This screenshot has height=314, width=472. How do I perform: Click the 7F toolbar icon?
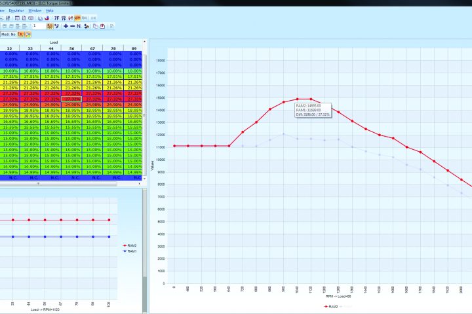pyautogui.click(x=56, y=18)
